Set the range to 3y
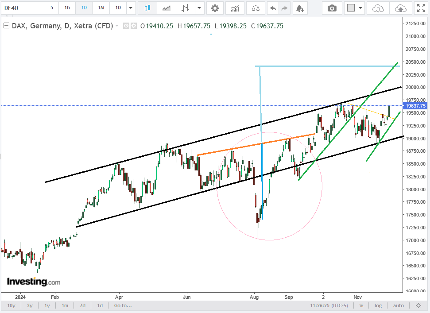 [x=30, y=305]
